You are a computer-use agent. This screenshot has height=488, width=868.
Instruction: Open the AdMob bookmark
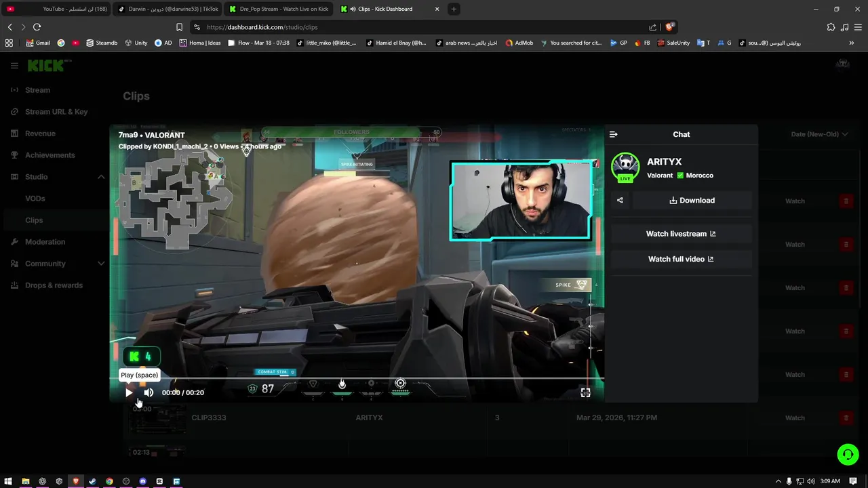(519, 43)
